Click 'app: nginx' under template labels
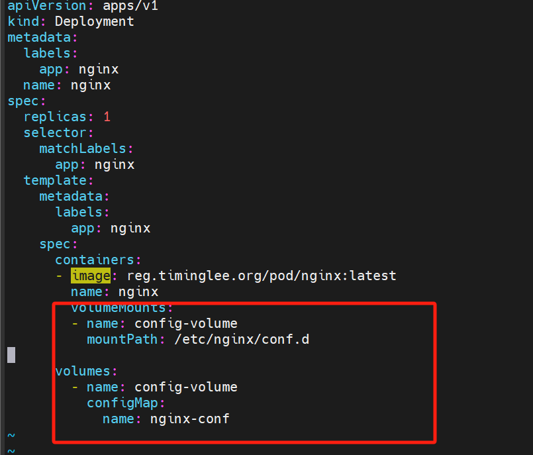The width and height of the screenshot is (533, 455). point(111,228)
